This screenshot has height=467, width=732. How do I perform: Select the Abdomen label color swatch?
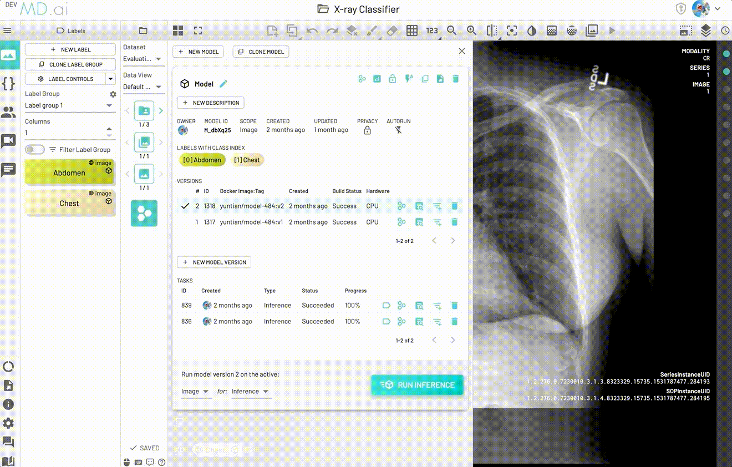click(x=69, y=173)
